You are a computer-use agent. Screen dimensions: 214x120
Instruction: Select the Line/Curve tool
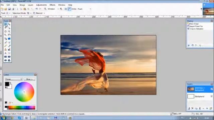point(9,53)
